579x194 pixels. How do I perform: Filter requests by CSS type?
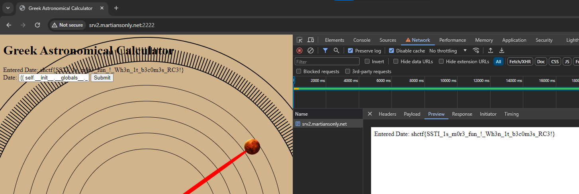point(555,62)
